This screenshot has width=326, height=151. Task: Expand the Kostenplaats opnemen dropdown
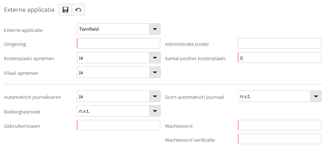[x=155, y=58]
